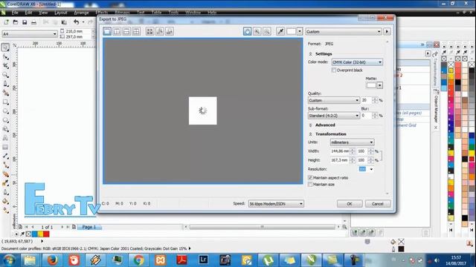This screenshot has width=476, height=267.
Task: Click the Height value field
Action: [x=340, y=160]
